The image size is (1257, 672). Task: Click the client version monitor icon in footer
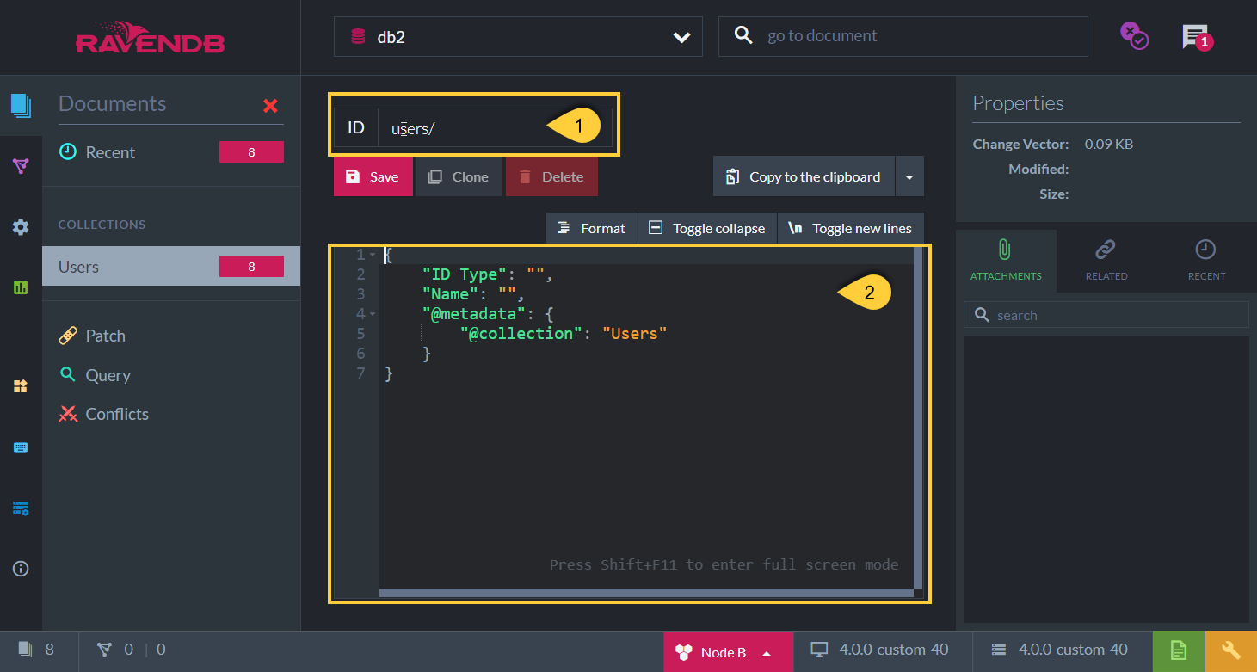coord(820,650)
